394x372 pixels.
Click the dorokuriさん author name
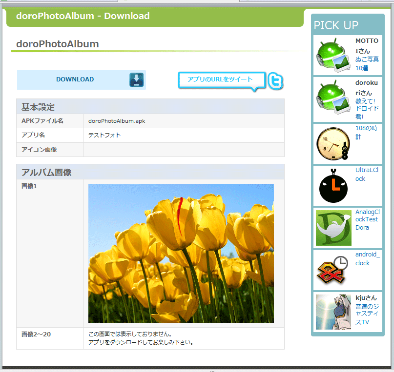coord(367,88)
